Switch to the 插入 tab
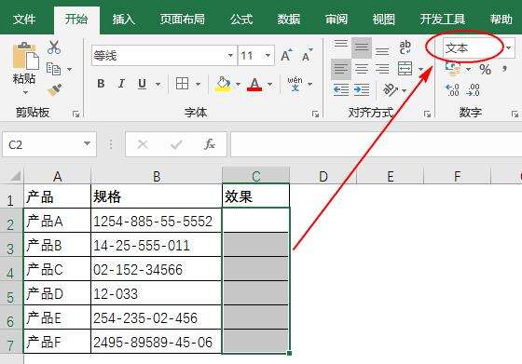522x364 pixels. (x=124, y=20)
